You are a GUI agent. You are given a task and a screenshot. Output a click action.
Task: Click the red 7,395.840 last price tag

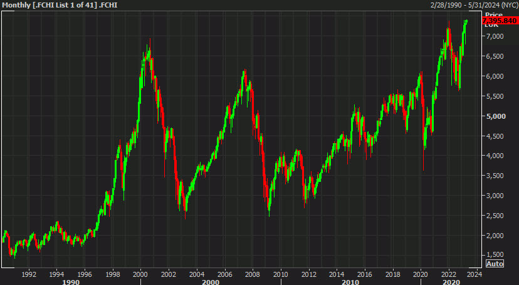pos(500,21)
